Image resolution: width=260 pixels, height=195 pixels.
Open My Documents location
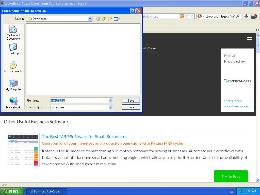coord(13,67)
